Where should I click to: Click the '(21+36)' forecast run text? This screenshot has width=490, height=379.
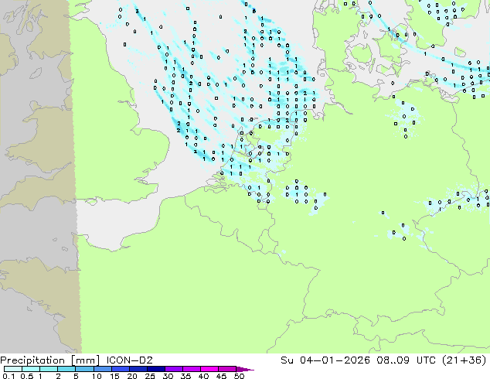tap(464, 360)
